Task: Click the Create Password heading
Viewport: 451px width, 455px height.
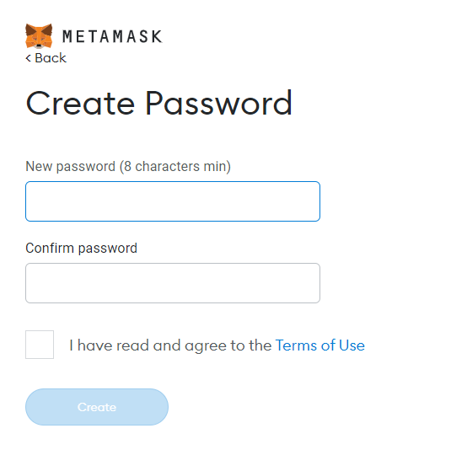Action: (x=158, y=103)
